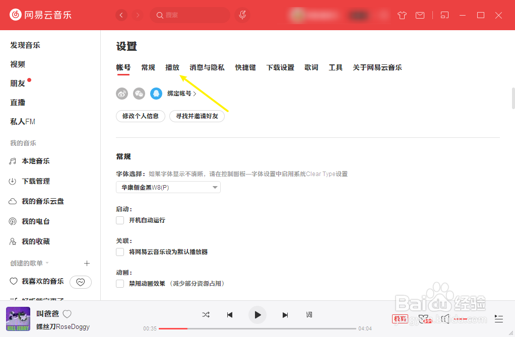Click 寻找并邀请好友 button
This screenshot has height=337, width=515.
(x=197, y=116)
